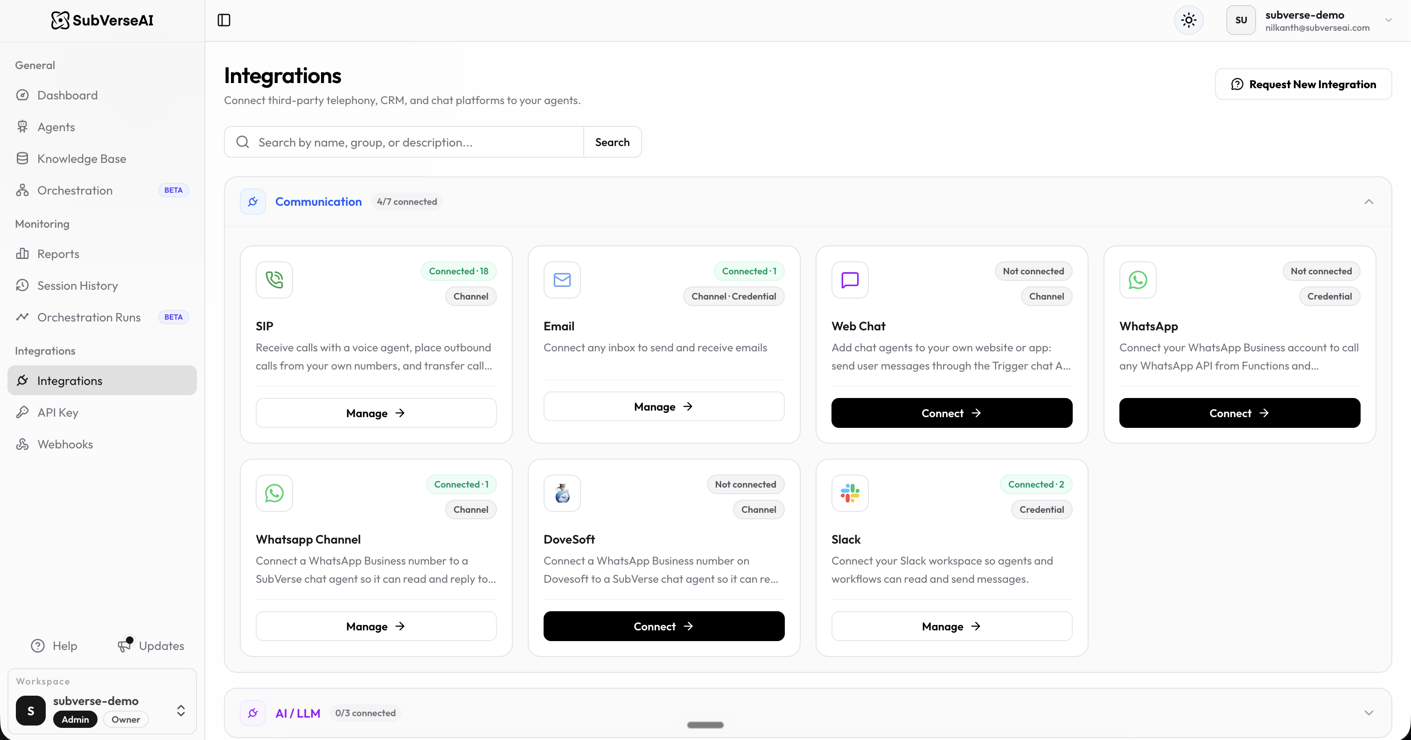Open Orchestration Runs
This screenshot has height=740, width=1411.
tap(102, 318)
